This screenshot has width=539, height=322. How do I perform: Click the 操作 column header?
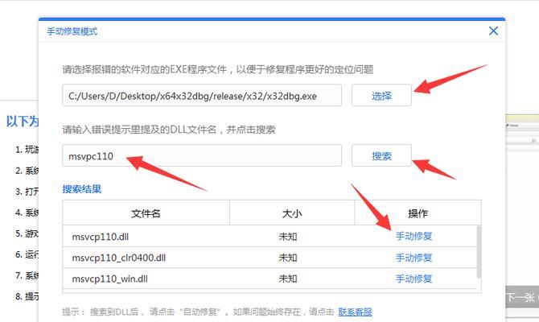click(x=418, y=213)
